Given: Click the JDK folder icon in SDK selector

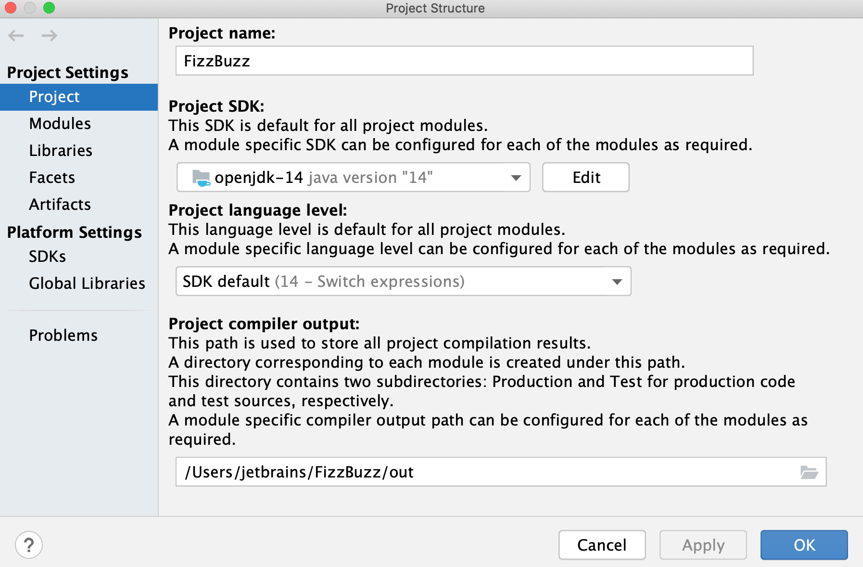Looking at the screenshot, I should 201,178.
